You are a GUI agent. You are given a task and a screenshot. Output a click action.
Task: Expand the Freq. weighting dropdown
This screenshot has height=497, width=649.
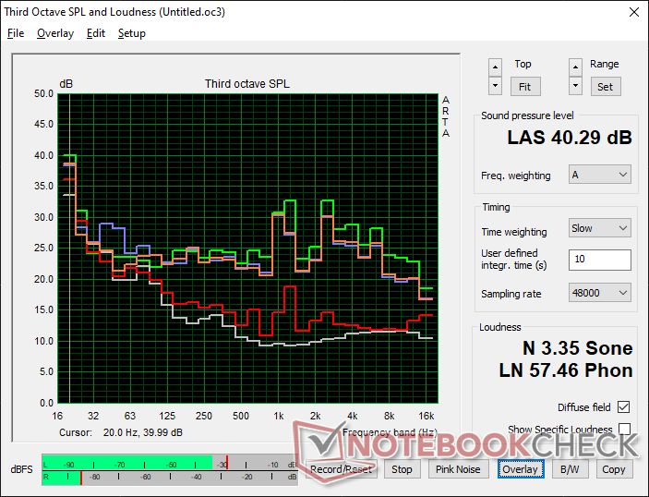tap(600, 175)
